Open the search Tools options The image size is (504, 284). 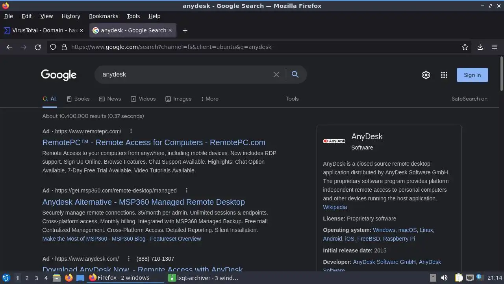[292, 99]
